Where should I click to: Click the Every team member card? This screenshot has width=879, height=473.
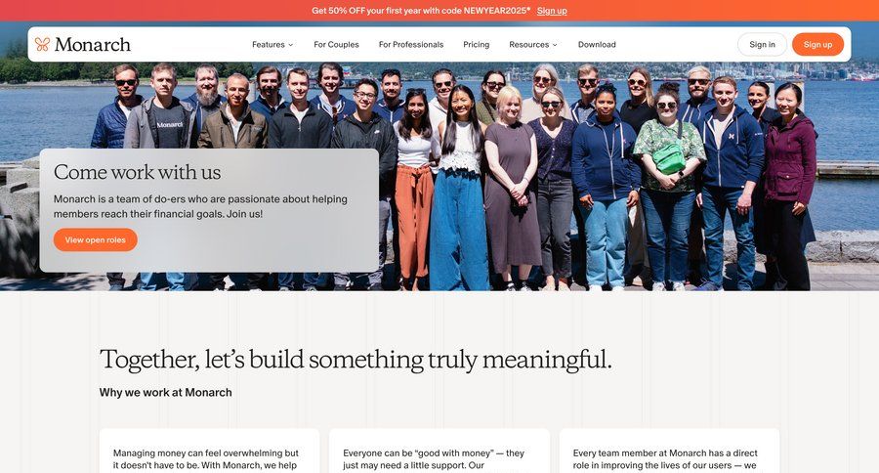click(669, 451)
